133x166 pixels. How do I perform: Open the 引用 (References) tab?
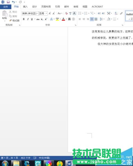click(x=57, y=7)
